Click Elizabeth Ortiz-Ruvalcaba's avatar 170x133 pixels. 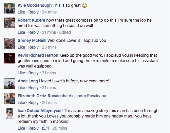point(10,99)
